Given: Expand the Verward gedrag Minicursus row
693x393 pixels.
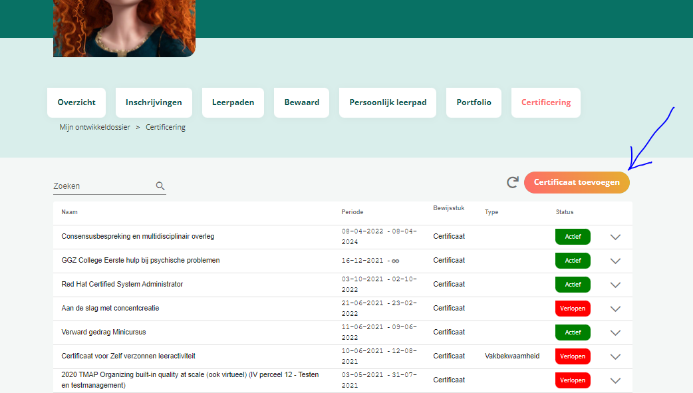Looking at the screenshot, I should (x=615, y=332).
